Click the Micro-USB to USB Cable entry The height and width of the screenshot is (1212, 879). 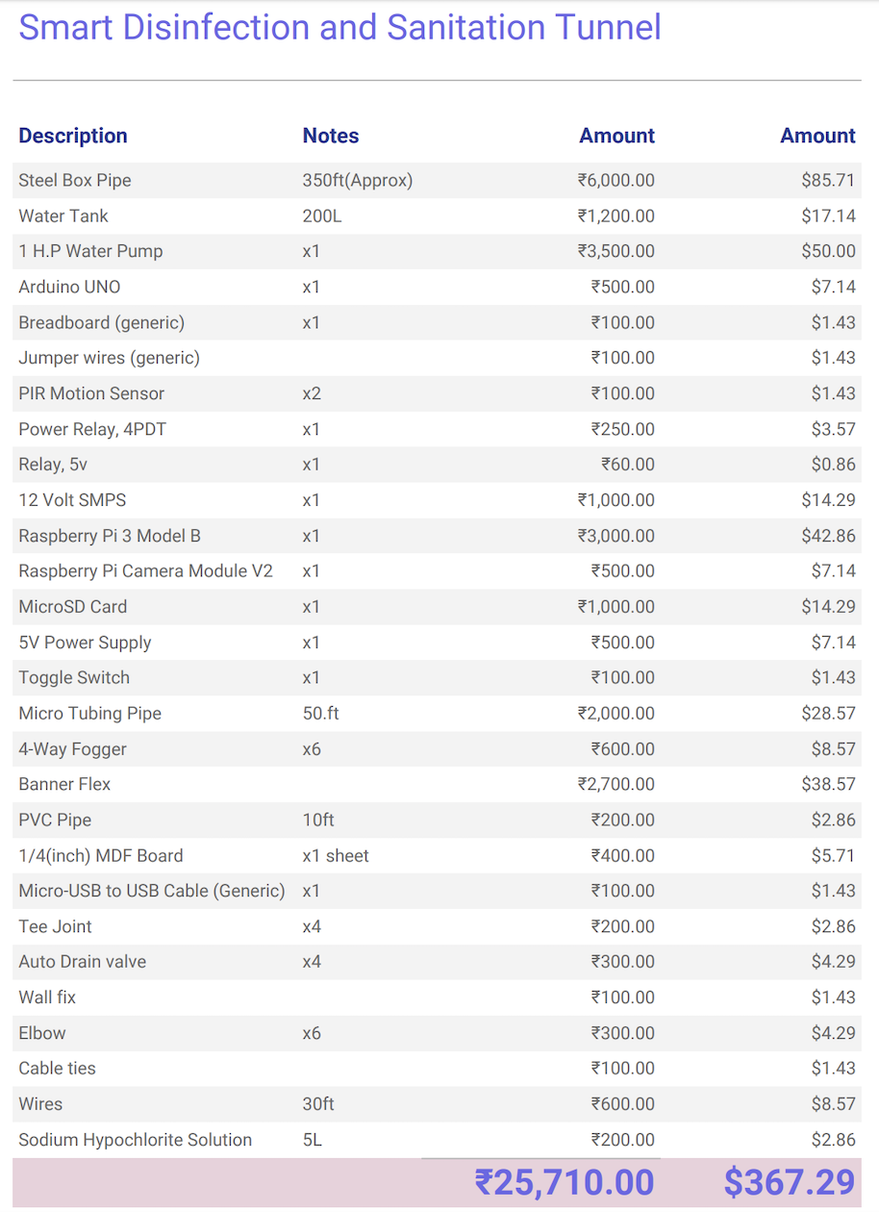(x=152, y=891)
